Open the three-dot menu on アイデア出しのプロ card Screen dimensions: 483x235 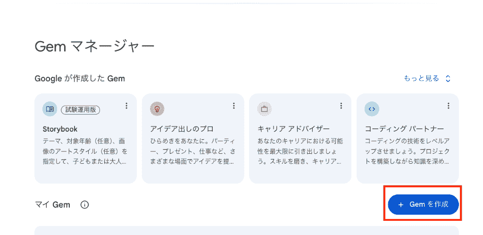[x=234, y=106]
